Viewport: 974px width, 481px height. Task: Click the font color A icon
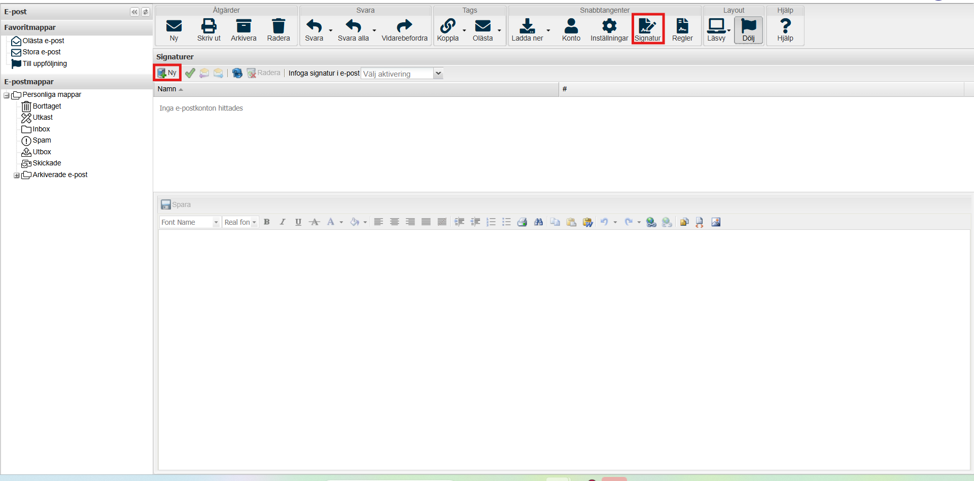click(331, 222)
